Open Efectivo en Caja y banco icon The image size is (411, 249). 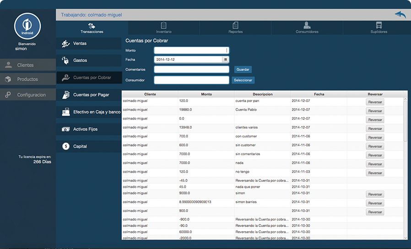pyautogui.click(x=65, y=112)
